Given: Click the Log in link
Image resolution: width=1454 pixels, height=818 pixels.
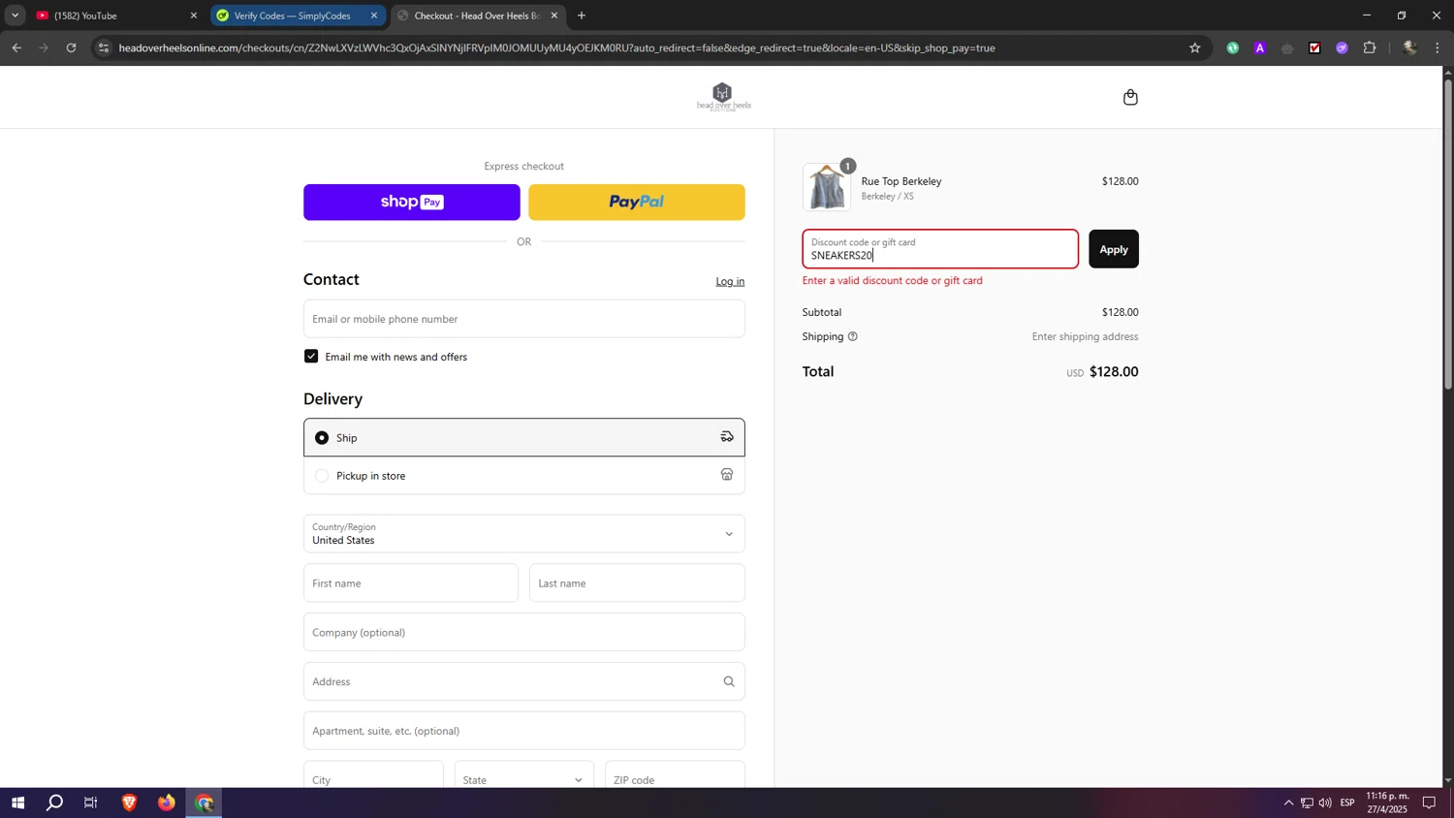Looking at the screenshot, I should point(730,281).
